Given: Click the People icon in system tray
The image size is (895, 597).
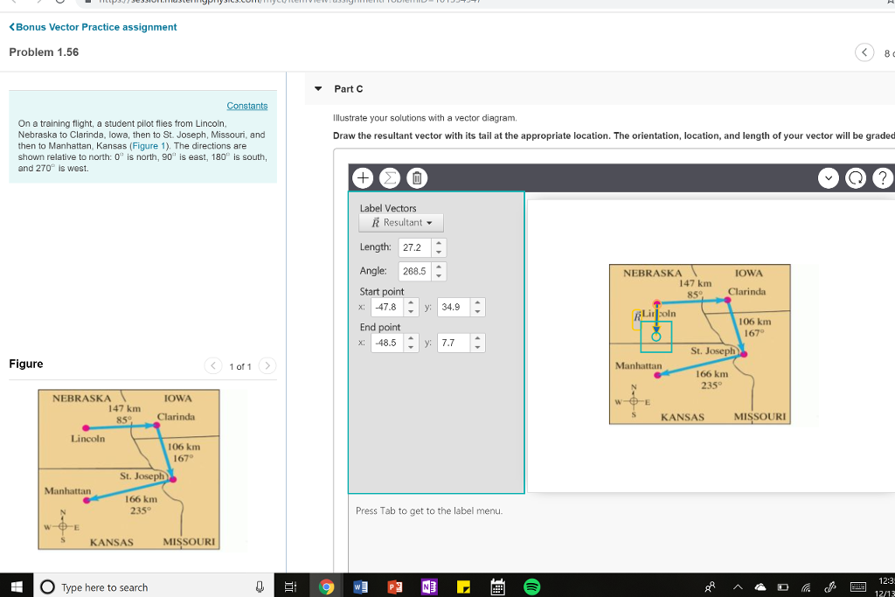Looking at the screenshot, I should coord(710,587).
